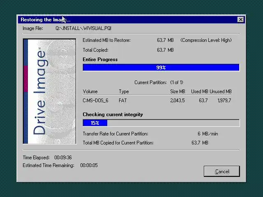The image size is (263, 197).
Task: Click the (1 of 1) partition count
Action: pyautogui.click(x=177, y=82)
